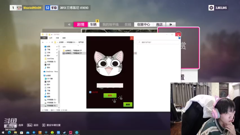Close the black cat login dialog
The height and width of the screenshot is (135, 240).
coord(132,38)
